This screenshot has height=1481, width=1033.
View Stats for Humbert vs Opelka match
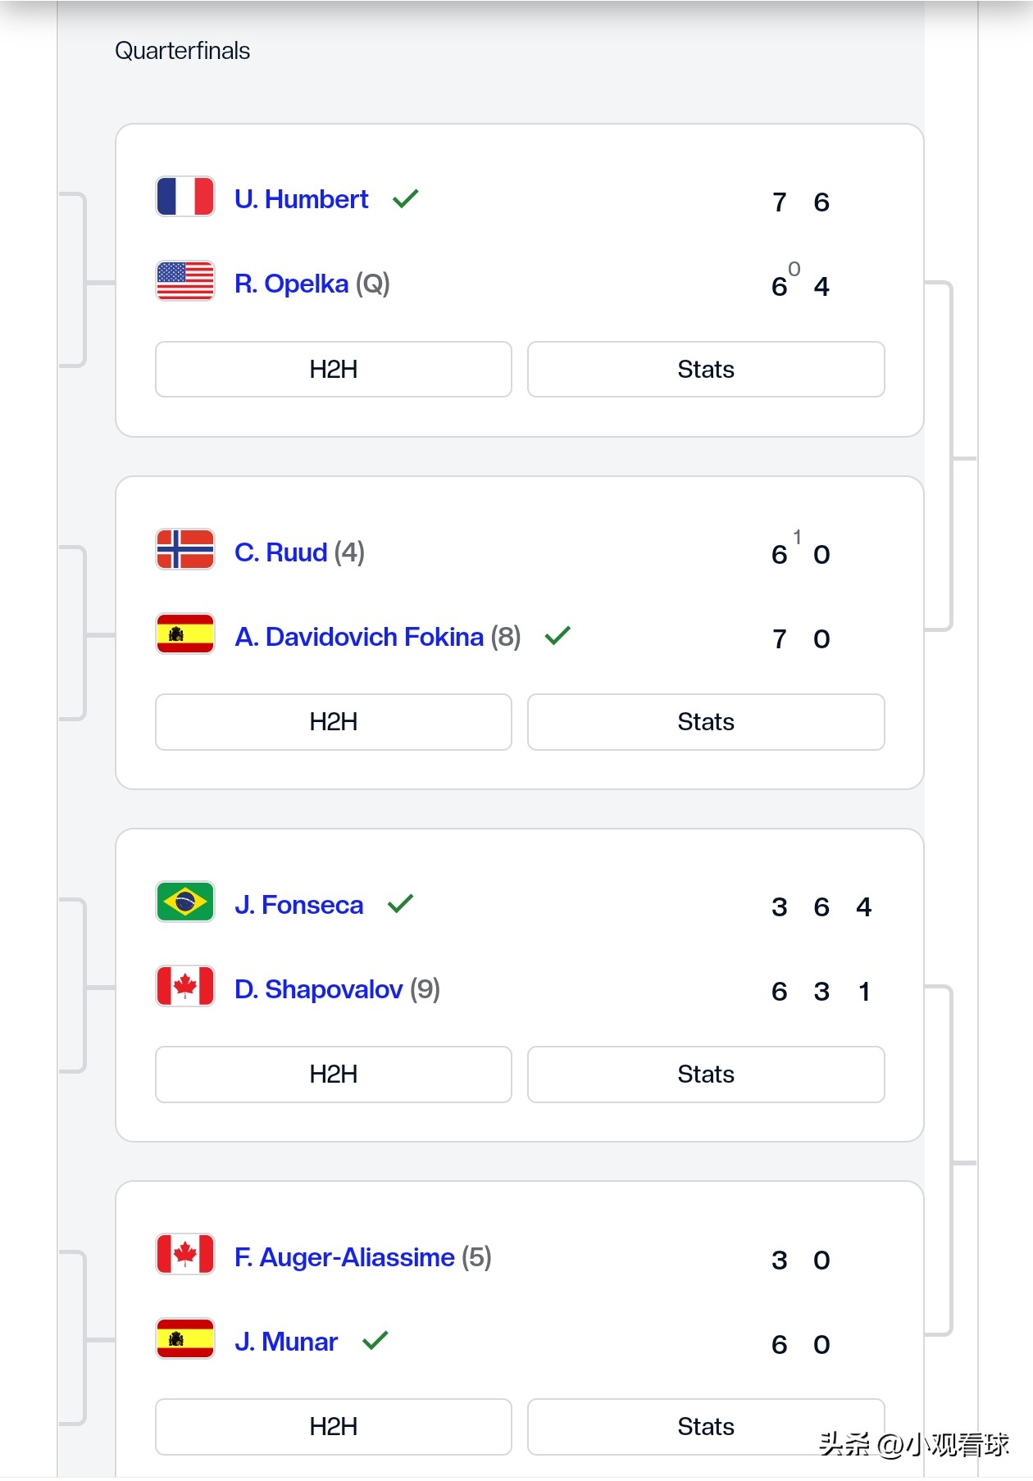tap(705, 370)
